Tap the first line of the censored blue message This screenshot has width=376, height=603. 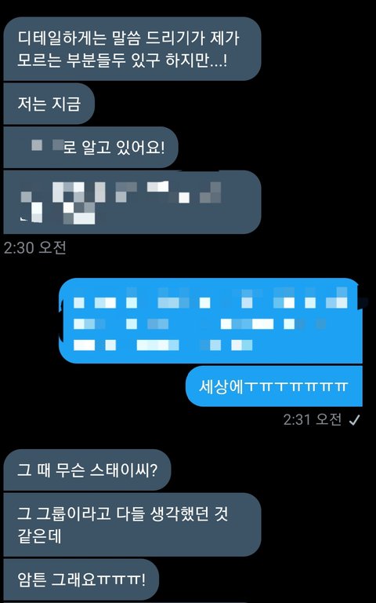tap(211, 301)
